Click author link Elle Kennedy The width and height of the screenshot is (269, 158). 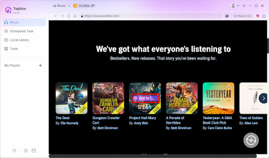[70, 123]
